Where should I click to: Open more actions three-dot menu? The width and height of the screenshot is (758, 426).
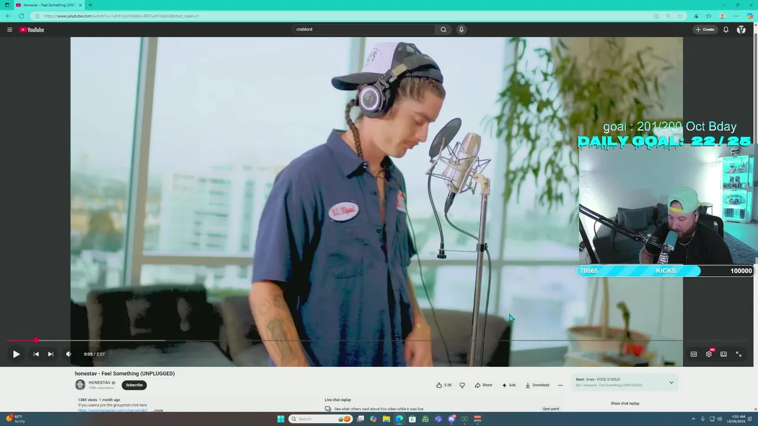(x=560, y=385)
